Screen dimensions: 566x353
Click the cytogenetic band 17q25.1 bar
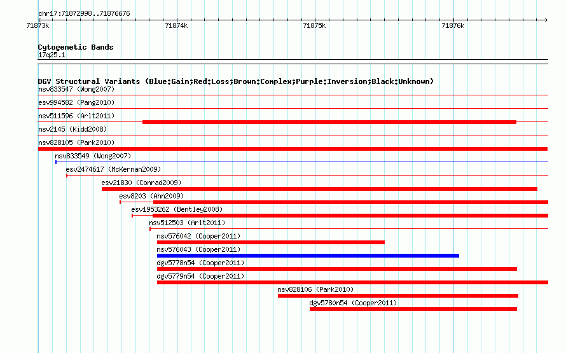[x=293, y=62]
